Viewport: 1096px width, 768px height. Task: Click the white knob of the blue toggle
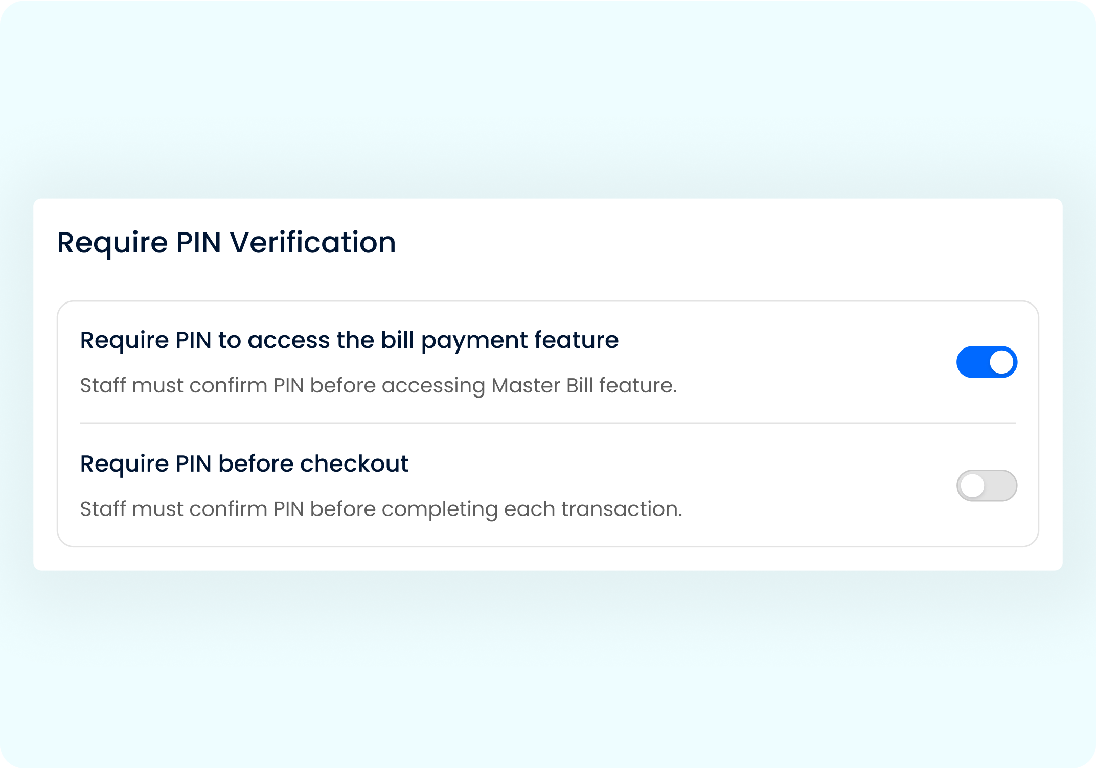(1001, 362)
